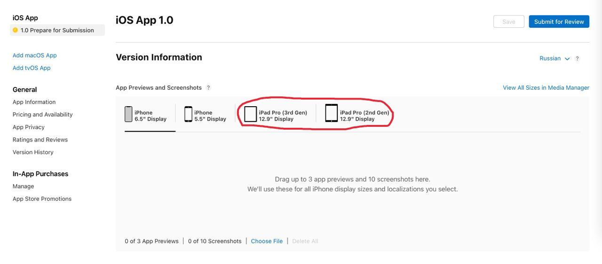The height and width of the screenshot is (264, 602).
Task: Switch to iPhone 5.5" Display tab
Action: 210,116
